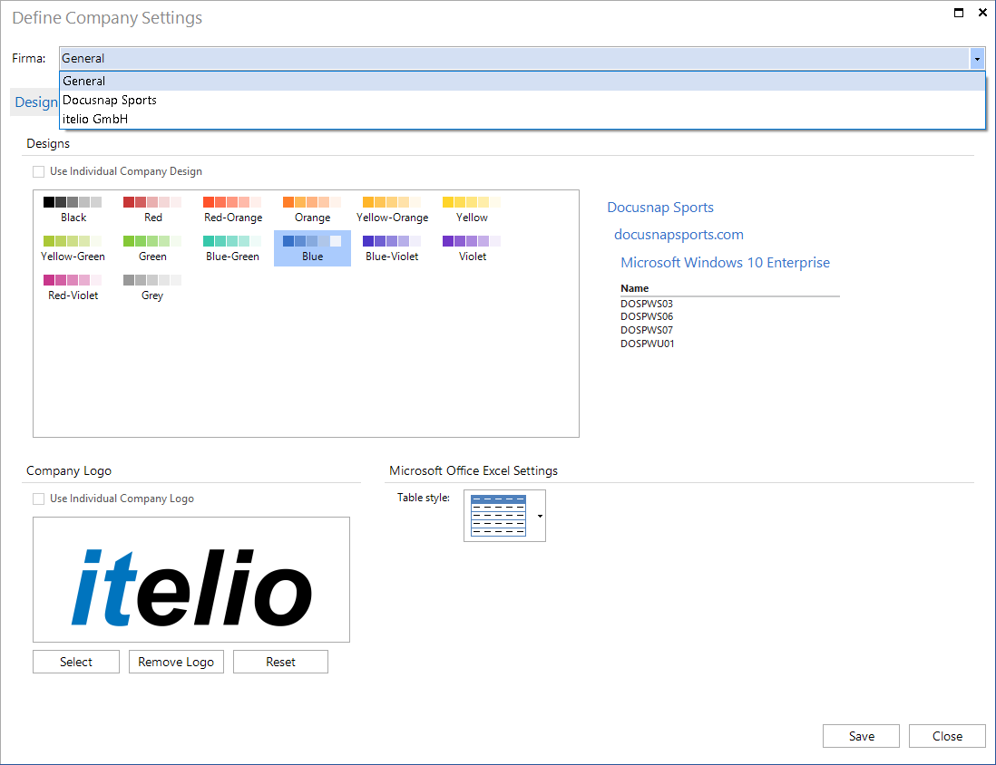Collapse the Firma dropdown arrow
Viewport: 996px width, 765px height.
[977, 59]
